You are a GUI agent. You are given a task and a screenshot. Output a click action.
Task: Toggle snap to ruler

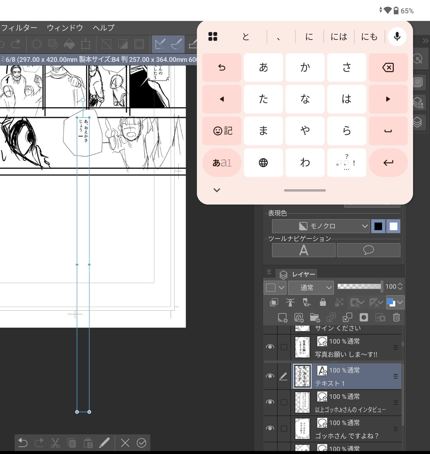click(x=160, y=44)
